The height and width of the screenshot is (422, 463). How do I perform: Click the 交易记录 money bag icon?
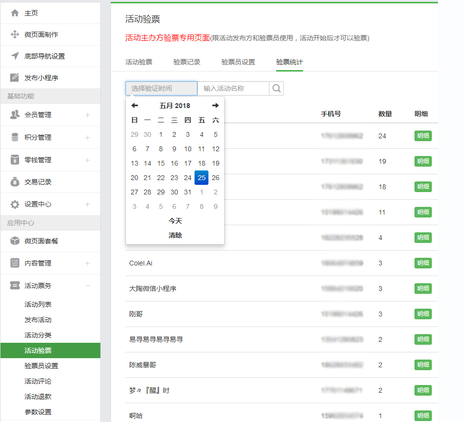click(x=15, y=182)
